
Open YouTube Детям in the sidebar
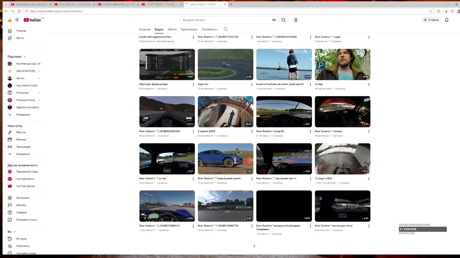point(25,186)
